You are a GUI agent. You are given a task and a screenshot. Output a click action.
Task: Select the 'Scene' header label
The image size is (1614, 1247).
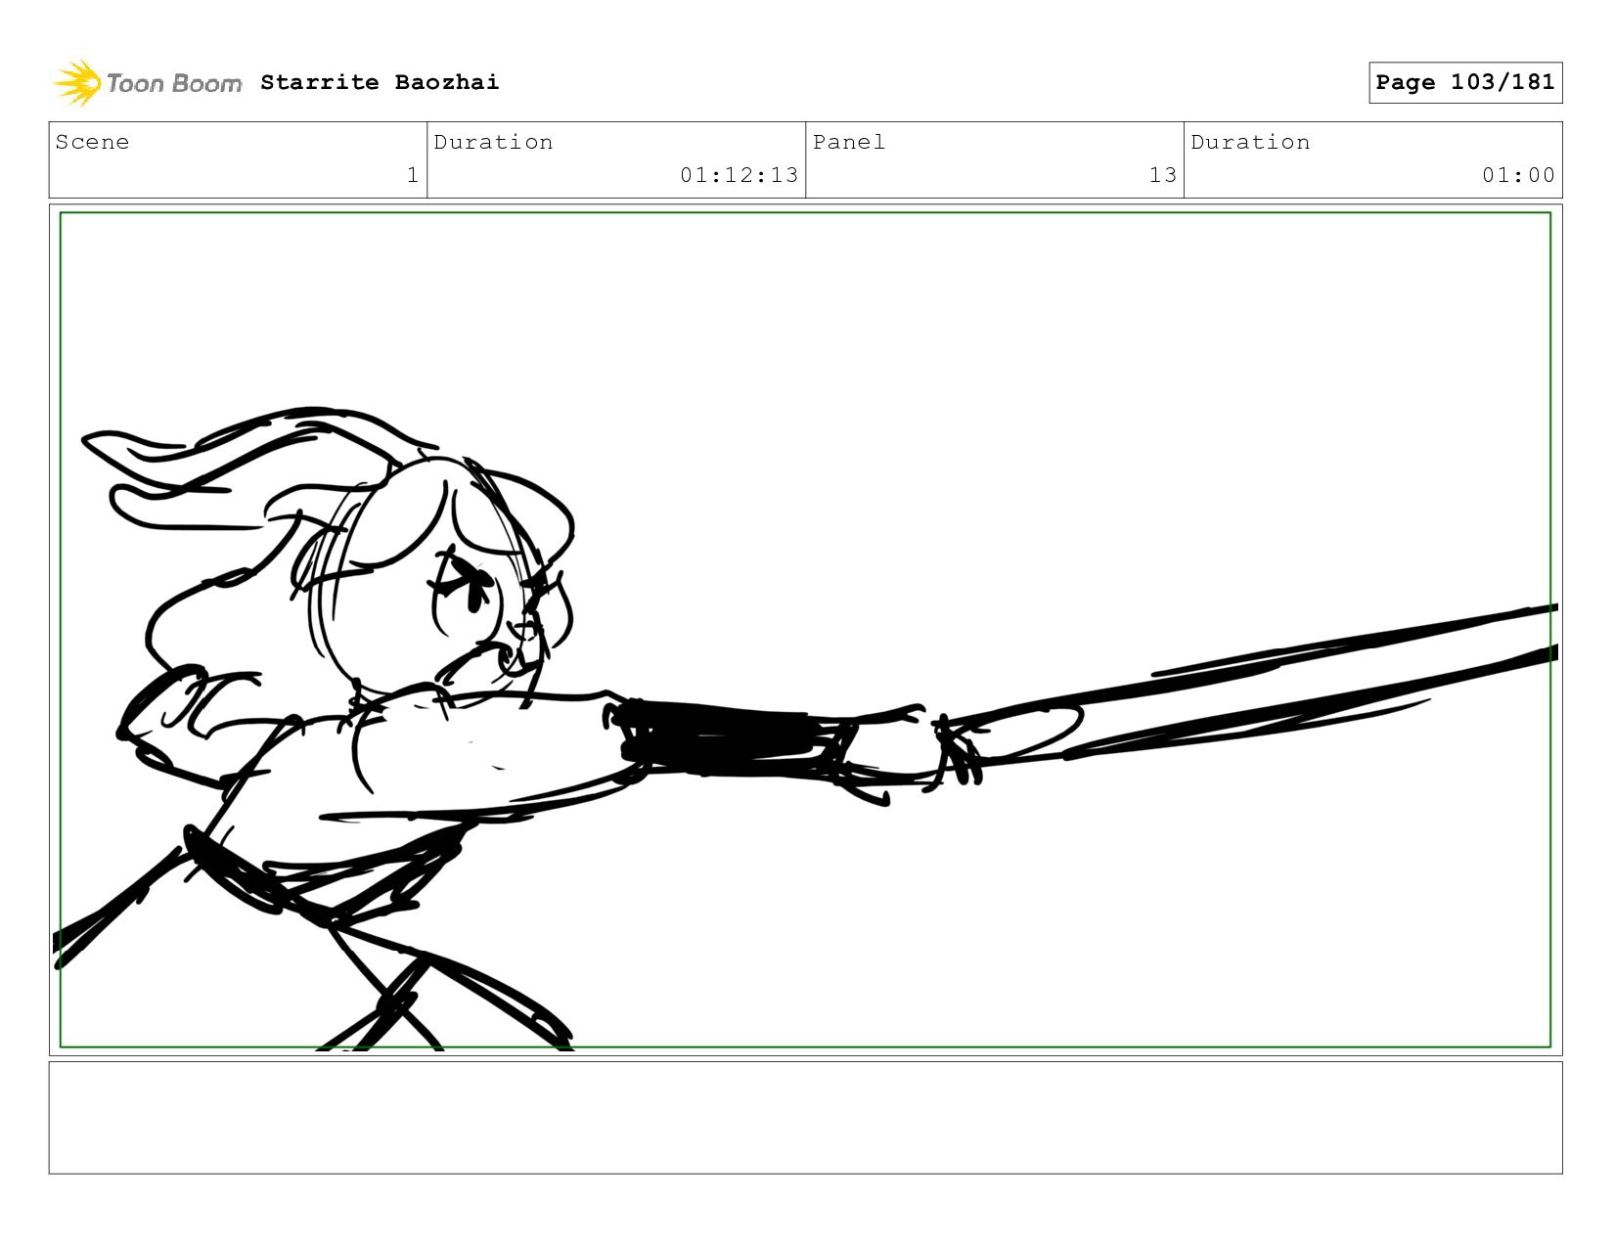[92, 142]
